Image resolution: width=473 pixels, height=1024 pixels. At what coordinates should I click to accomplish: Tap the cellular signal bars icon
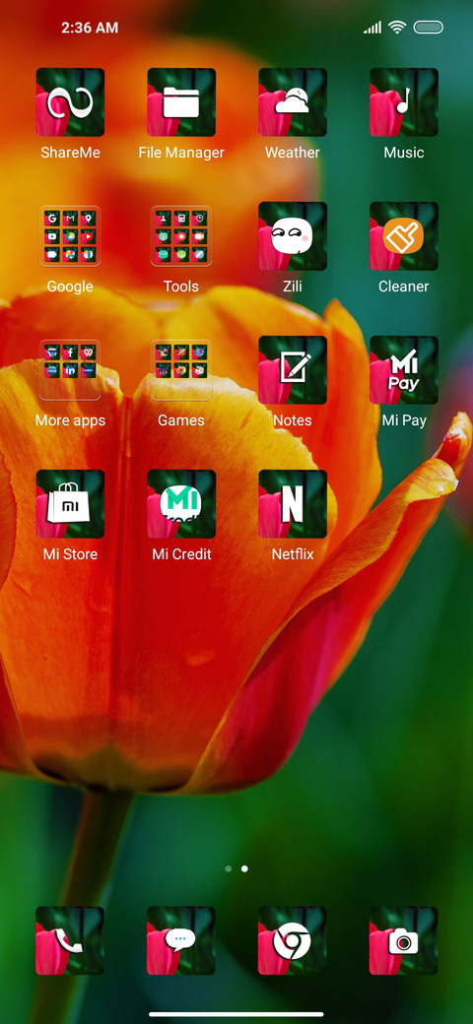click(x=372, y=29)
